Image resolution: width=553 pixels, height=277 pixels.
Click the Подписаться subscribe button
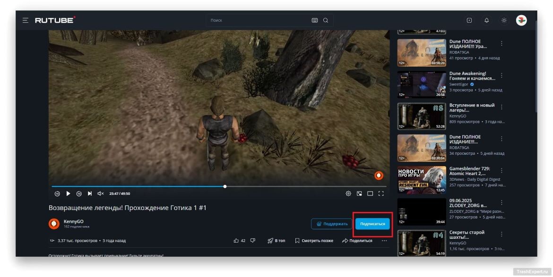372,224
